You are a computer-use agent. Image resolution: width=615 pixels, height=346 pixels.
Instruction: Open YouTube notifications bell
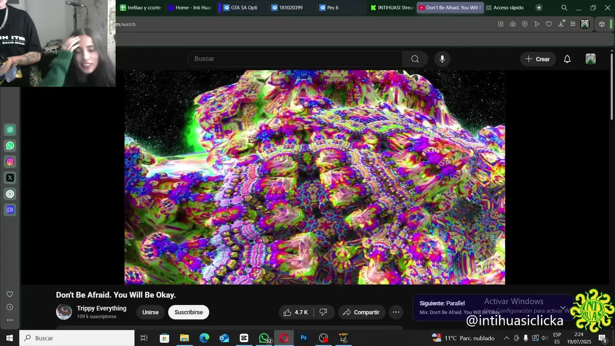[x=567, y=59]
